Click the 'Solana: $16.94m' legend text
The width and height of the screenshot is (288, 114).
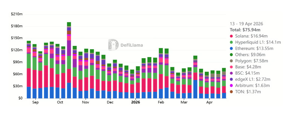(x=251, y=36)
